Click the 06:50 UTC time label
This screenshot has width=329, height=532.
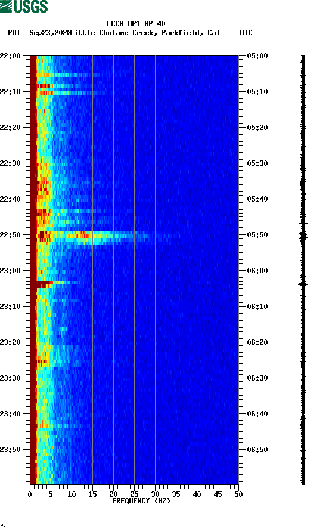click(257, 450)
